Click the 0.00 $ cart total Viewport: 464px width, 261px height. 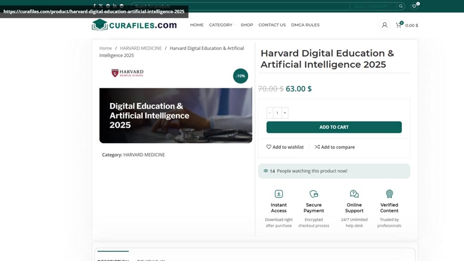pyautogui.click(x=412, y=26)
